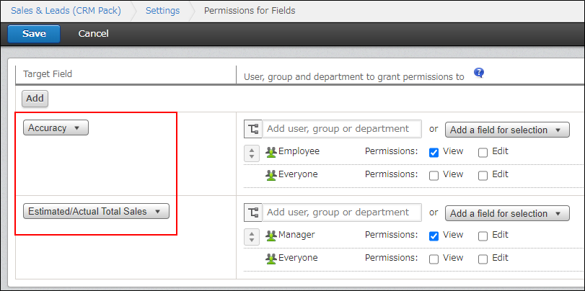Click the Manager group icon
Image resolution: width=585 pixels, height=291 pixels.
tap(271, 235)
